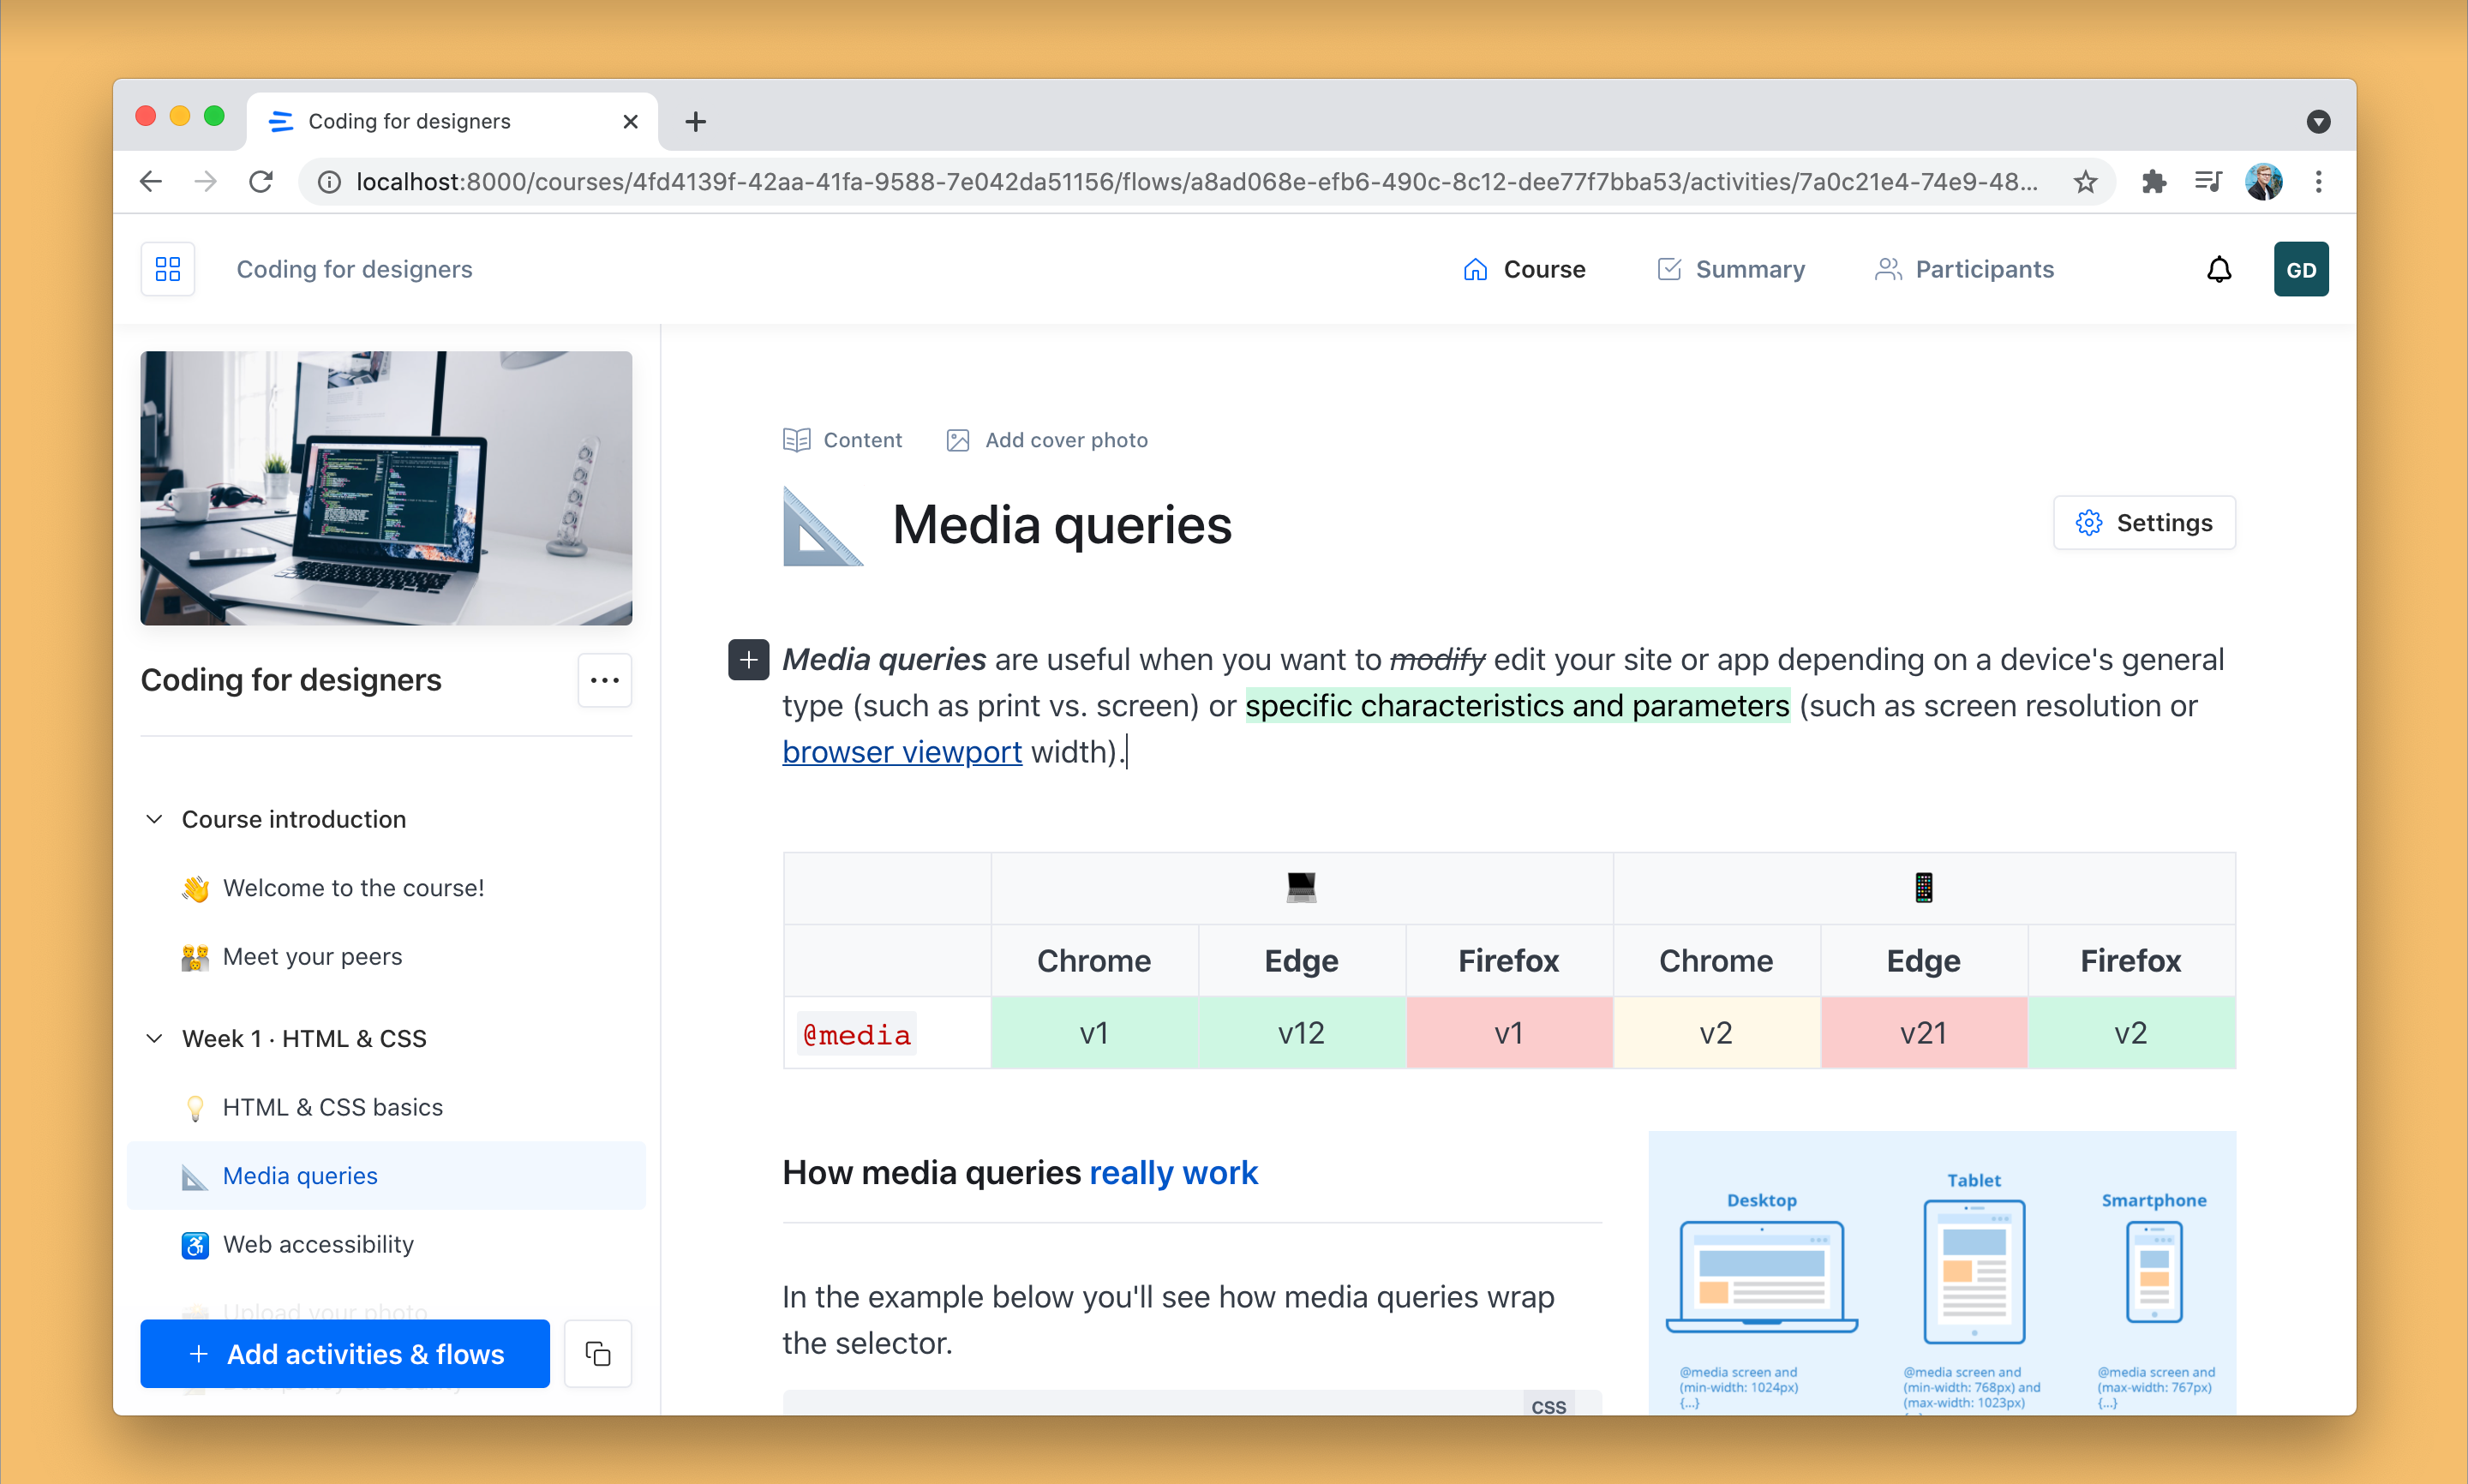
Task: Click Coding for designers header breadcrumb
Action: tap(354, 269)
